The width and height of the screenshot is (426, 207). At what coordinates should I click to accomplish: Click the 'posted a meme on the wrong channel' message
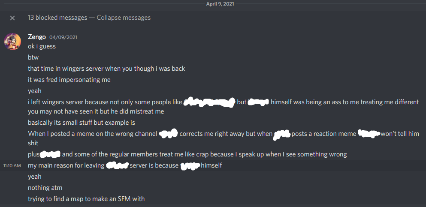[x=224, y=138]
